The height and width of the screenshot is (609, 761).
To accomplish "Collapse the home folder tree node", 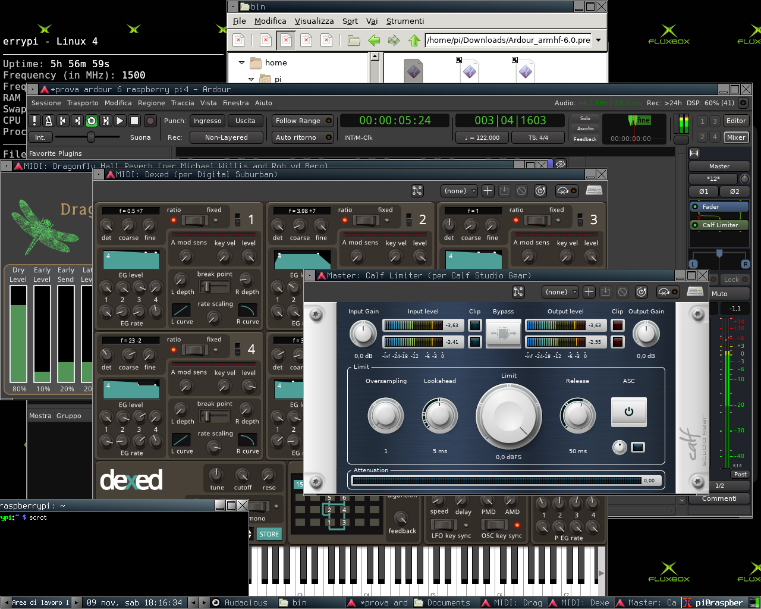I will click(x=241, y=62).
